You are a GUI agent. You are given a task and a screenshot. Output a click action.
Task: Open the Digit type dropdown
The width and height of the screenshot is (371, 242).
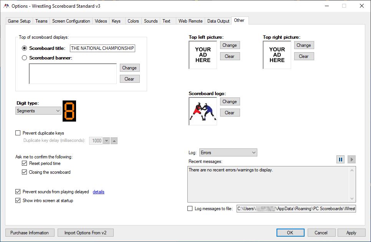[38, 111]
